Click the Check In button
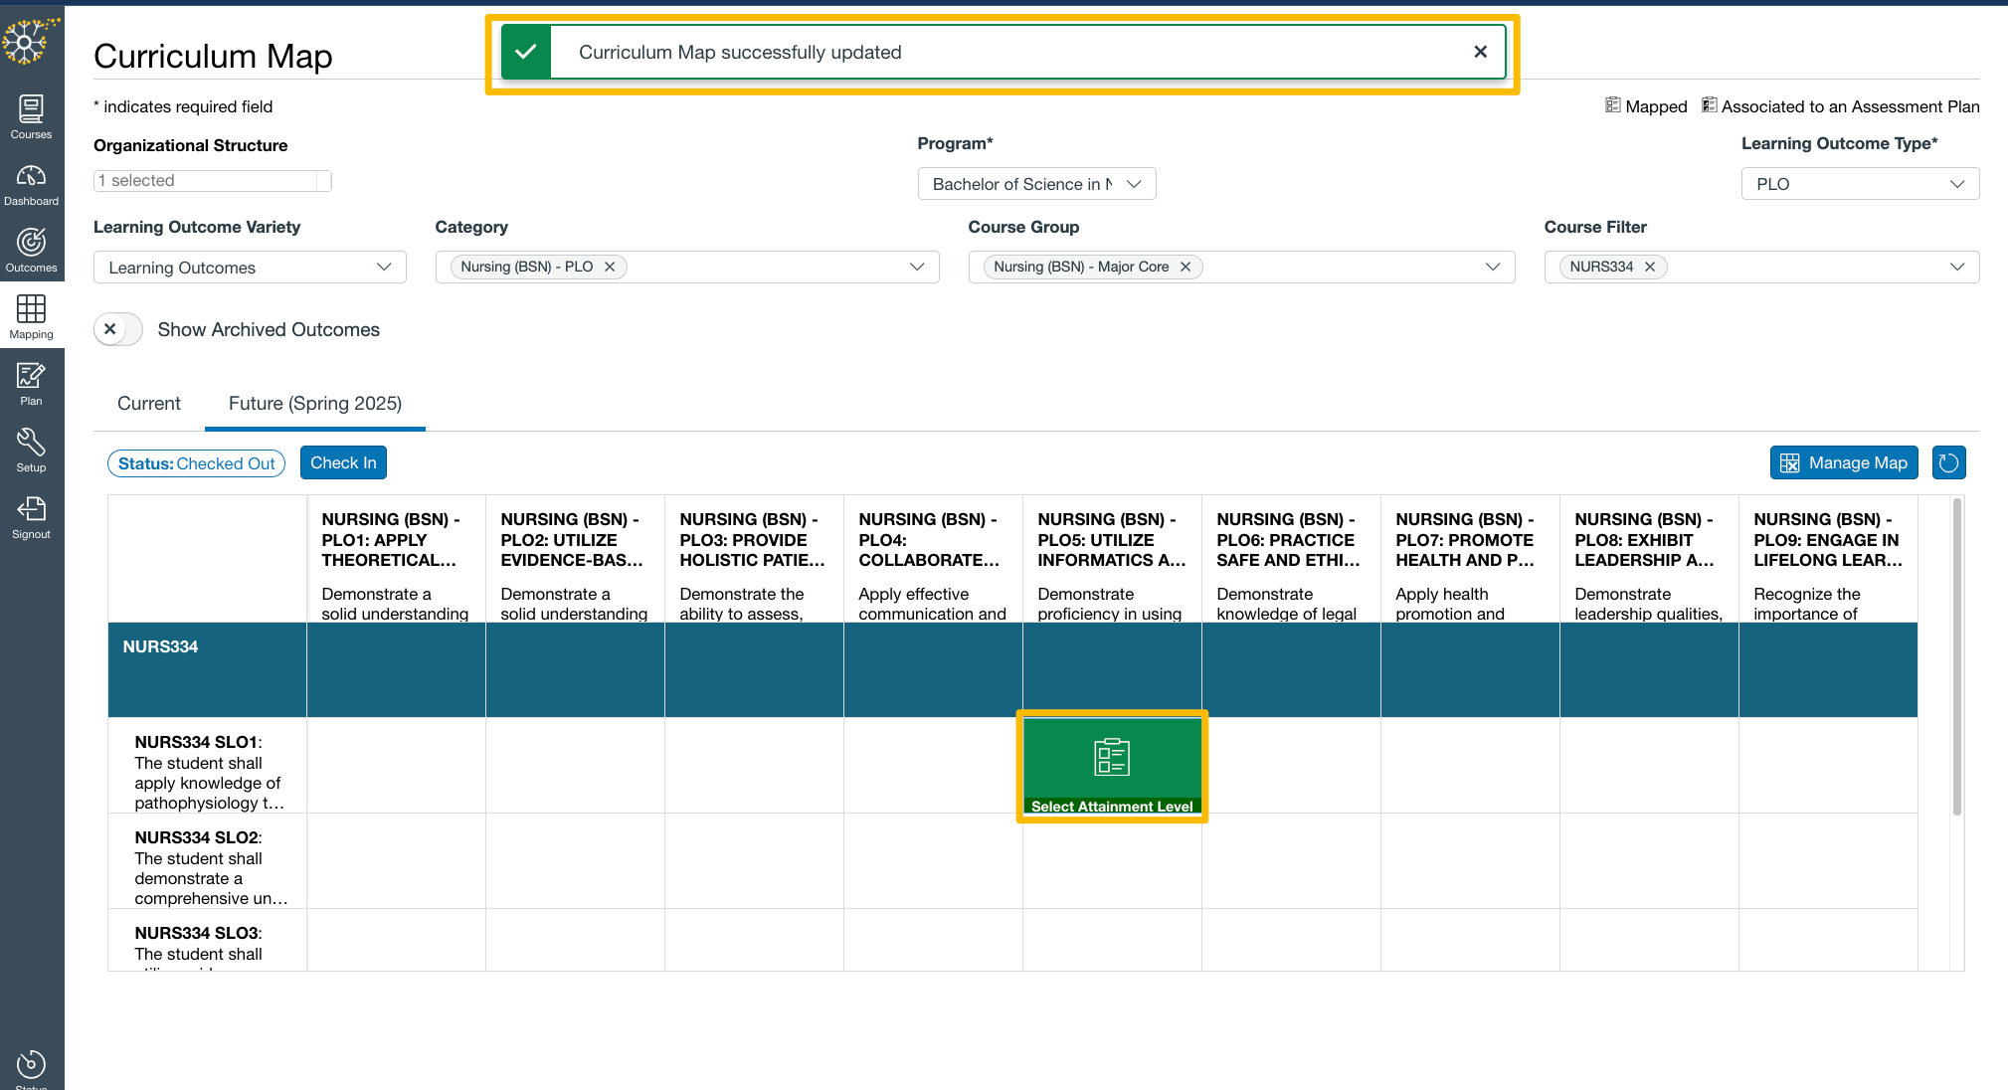The height and width of the screenshot is (1090, 2008). [342, 462]
